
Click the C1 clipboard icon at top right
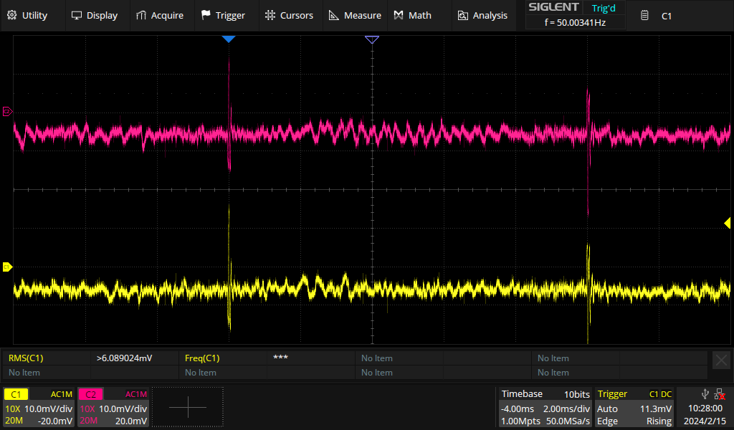tap(644, 16)
